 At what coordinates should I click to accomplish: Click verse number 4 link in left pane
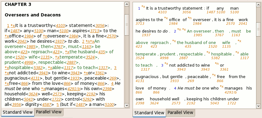(x=112, y=84)
